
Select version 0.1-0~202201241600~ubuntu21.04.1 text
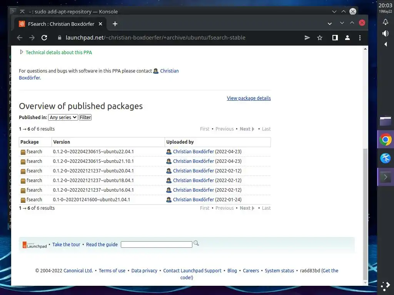(x=92, y=200)
